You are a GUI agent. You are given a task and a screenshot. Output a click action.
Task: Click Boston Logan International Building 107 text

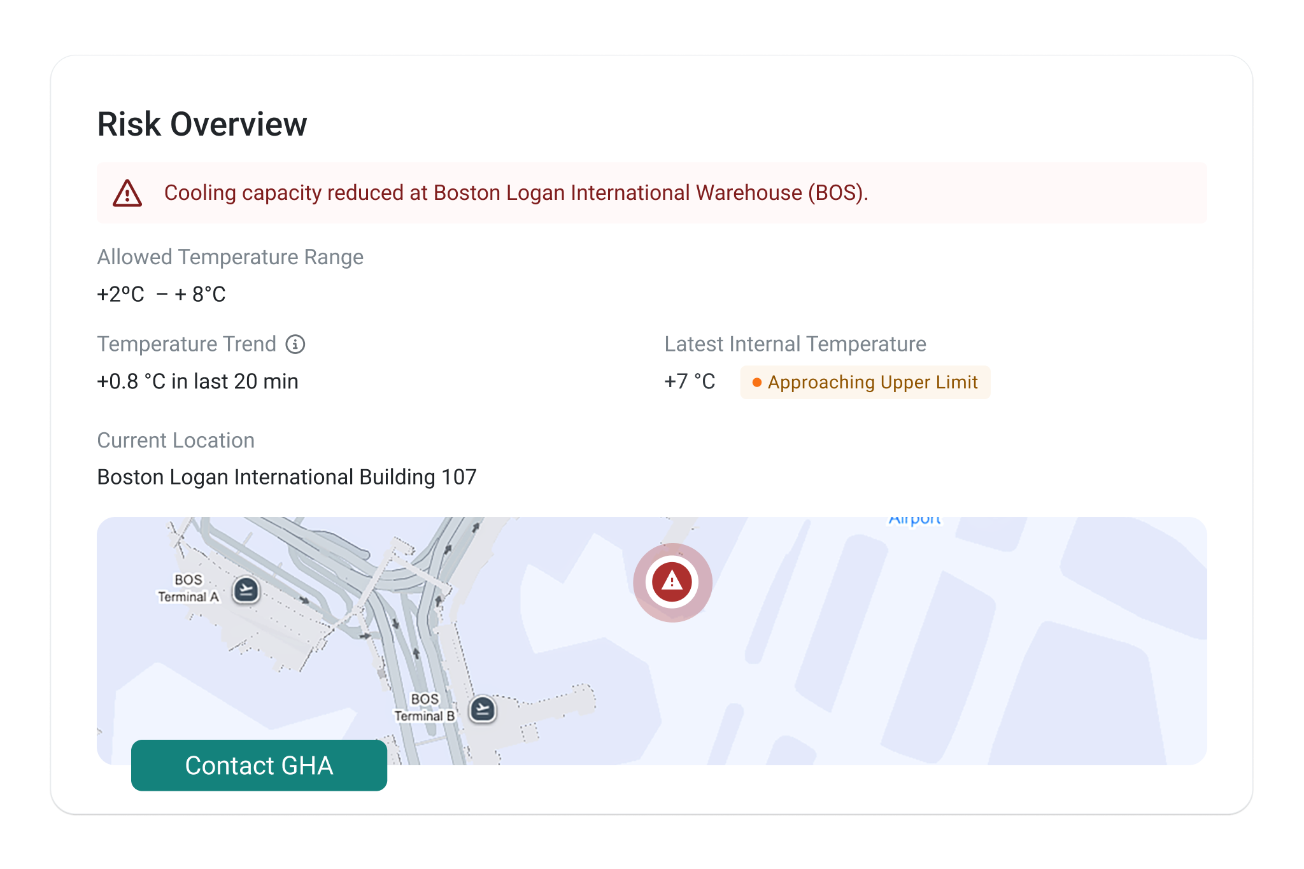click(287, 477)
